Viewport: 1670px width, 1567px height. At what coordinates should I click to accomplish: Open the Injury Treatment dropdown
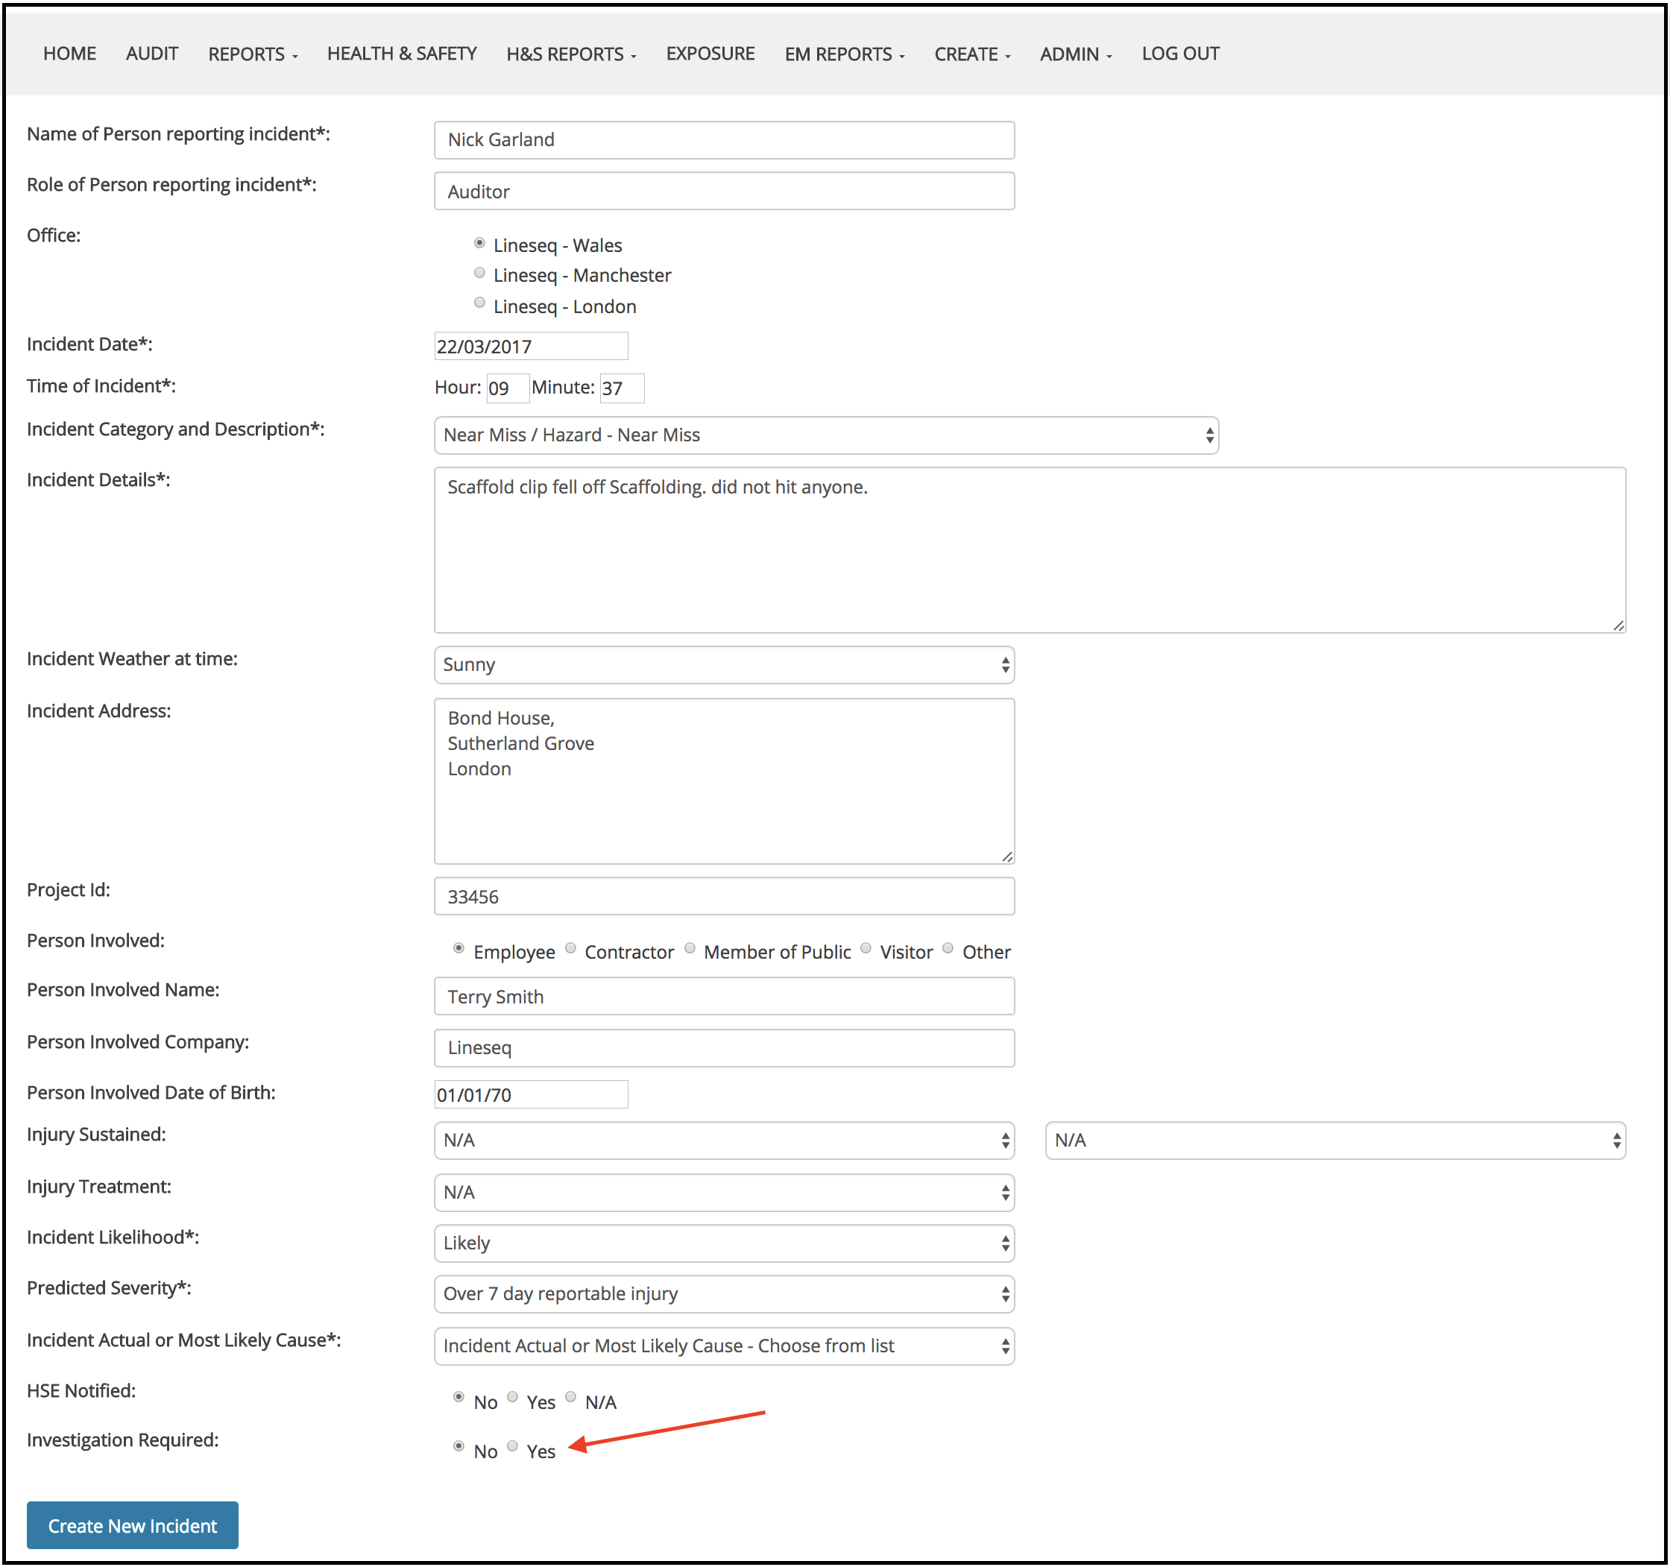[x=723, y=1193]
